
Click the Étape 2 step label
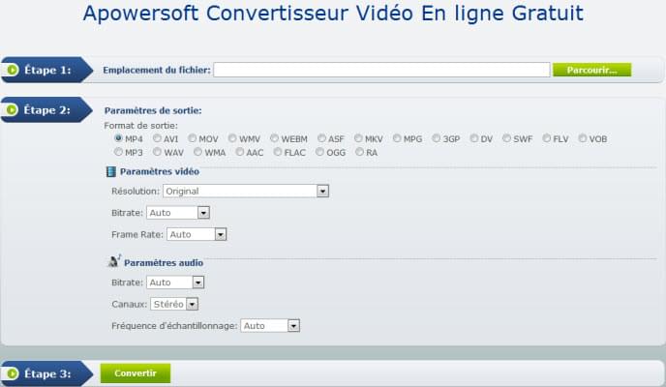click(47, 110)
